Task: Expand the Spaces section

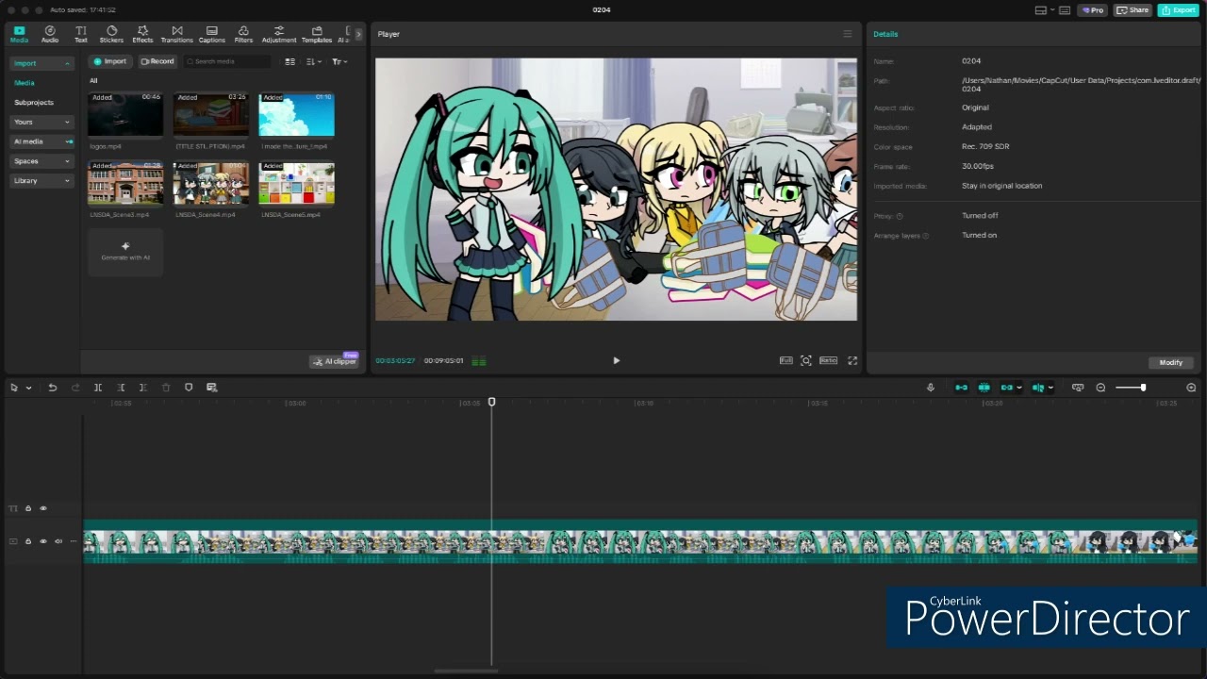Action: coord(41,161)
